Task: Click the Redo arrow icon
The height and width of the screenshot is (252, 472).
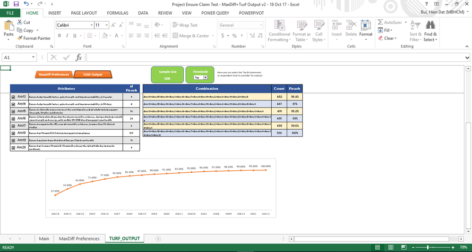Action: [40, 4]
